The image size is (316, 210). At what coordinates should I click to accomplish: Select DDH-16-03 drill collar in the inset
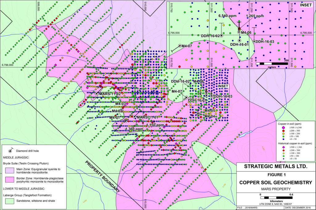pyautogui.click(x=254, y=42)
